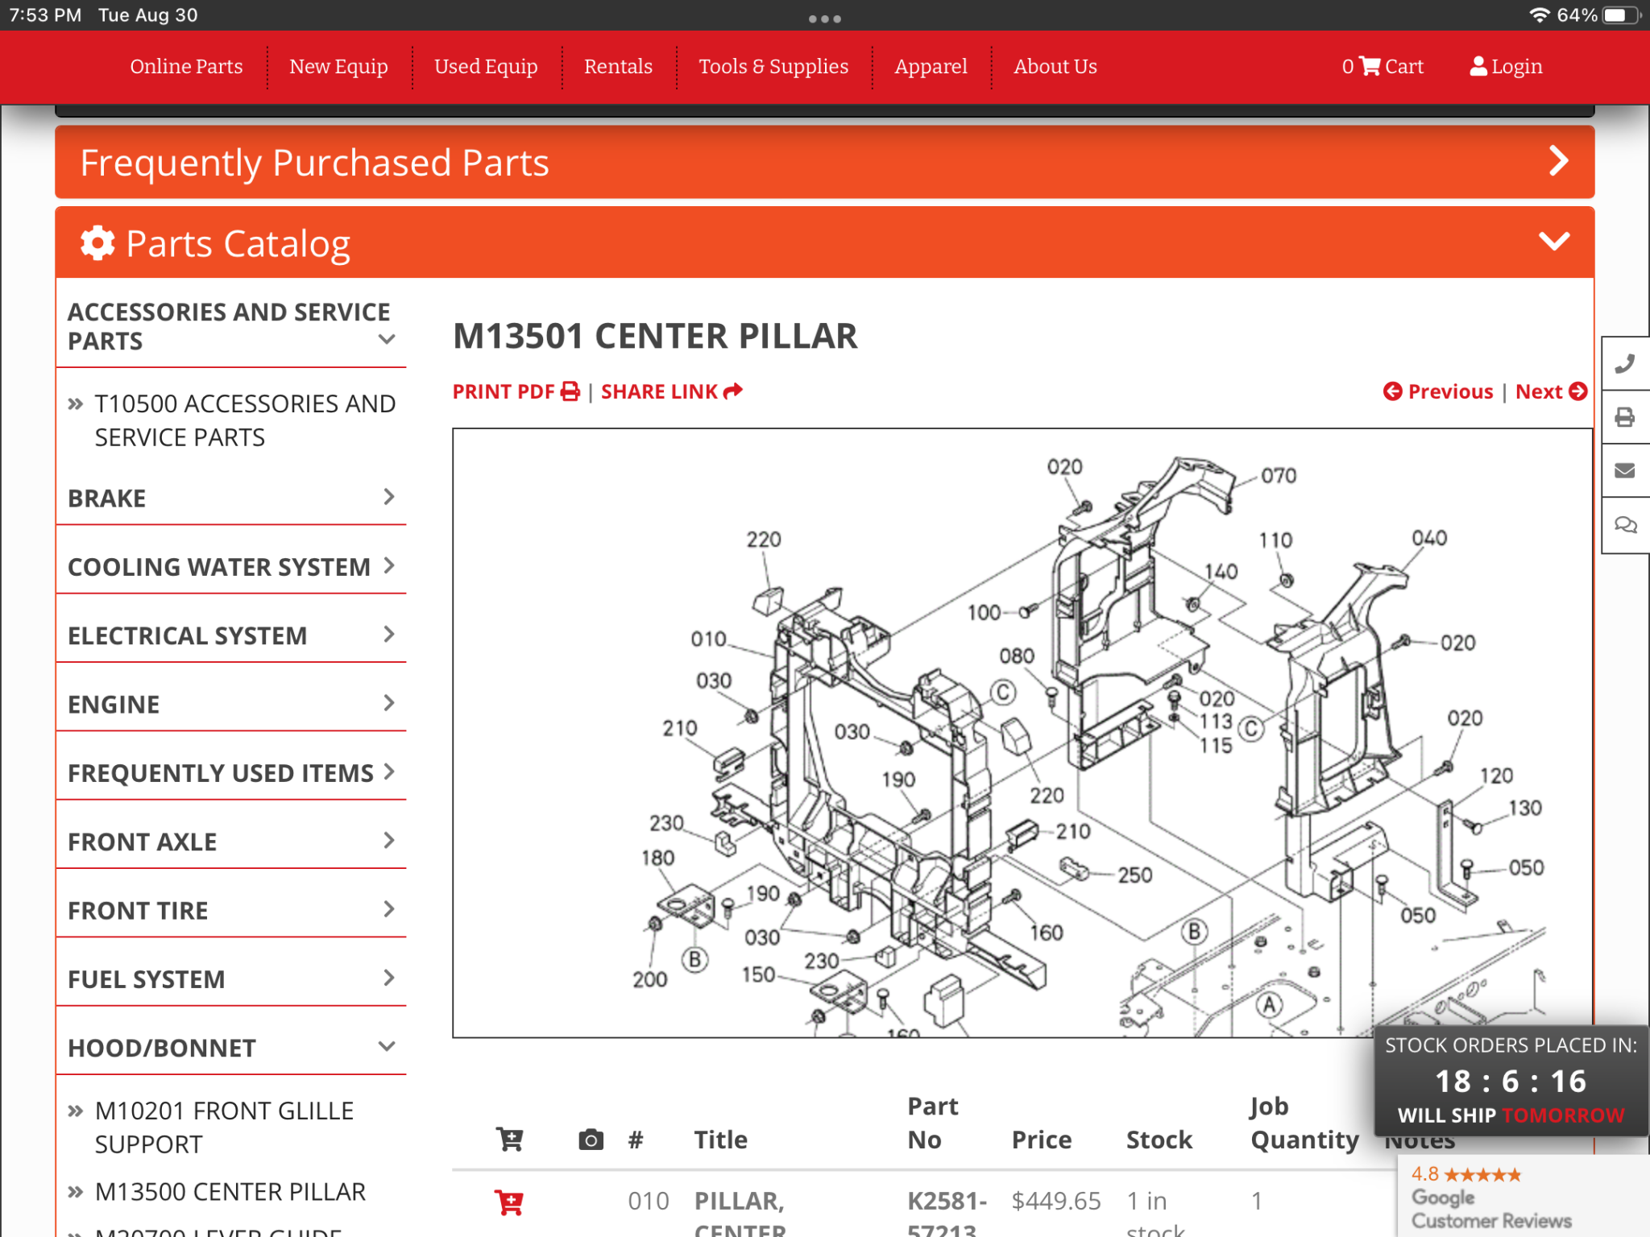Viewport: 1650px width, 1237px height.
Task: Click the Wi-Fi status icon
Action: point(1539,15)
